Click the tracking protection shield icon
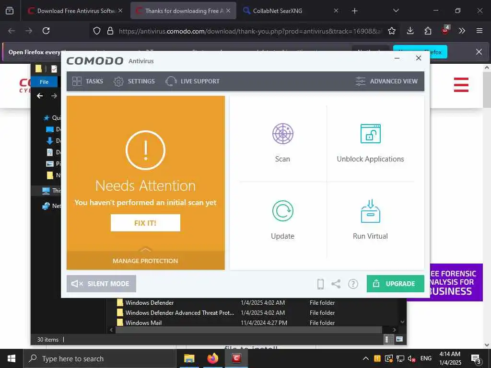Image resolution: width=491 pixels, height=368 pixels. coord(97,31)
